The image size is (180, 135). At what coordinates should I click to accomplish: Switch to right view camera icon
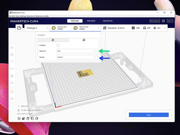point(36,119)
